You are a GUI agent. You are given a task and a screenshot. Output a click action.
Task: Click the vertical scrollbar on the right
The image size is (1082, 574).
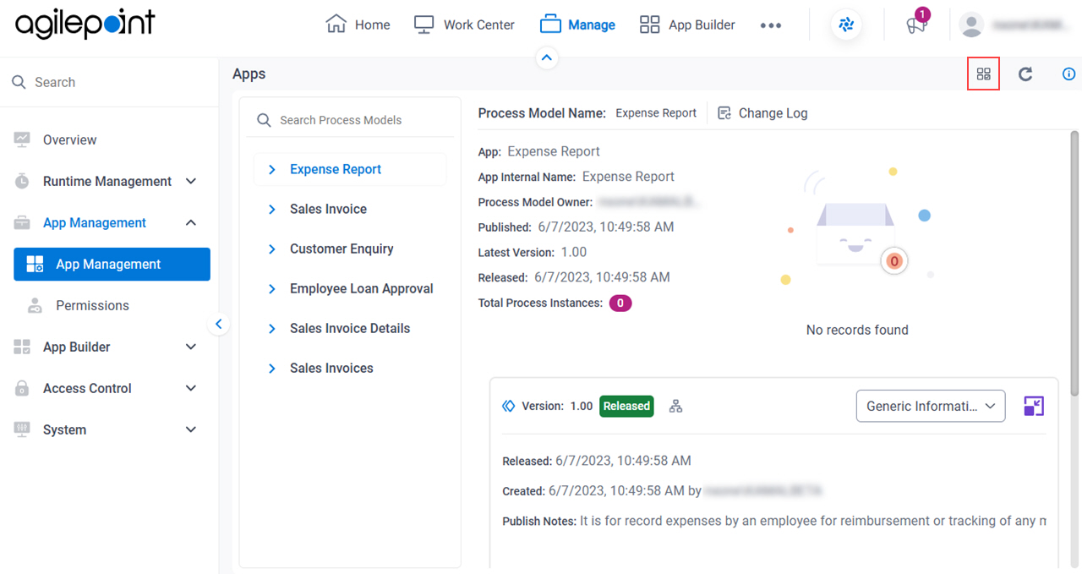(x=1075, y=262)
